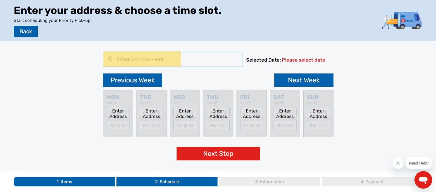Click the blue Back button
Image resolution: width=436 pixels, height=192 pixels.
26,31
